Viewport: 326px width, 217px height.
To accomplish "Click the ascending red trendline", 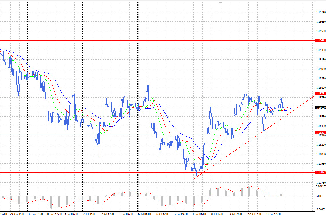I will point(255,138).
